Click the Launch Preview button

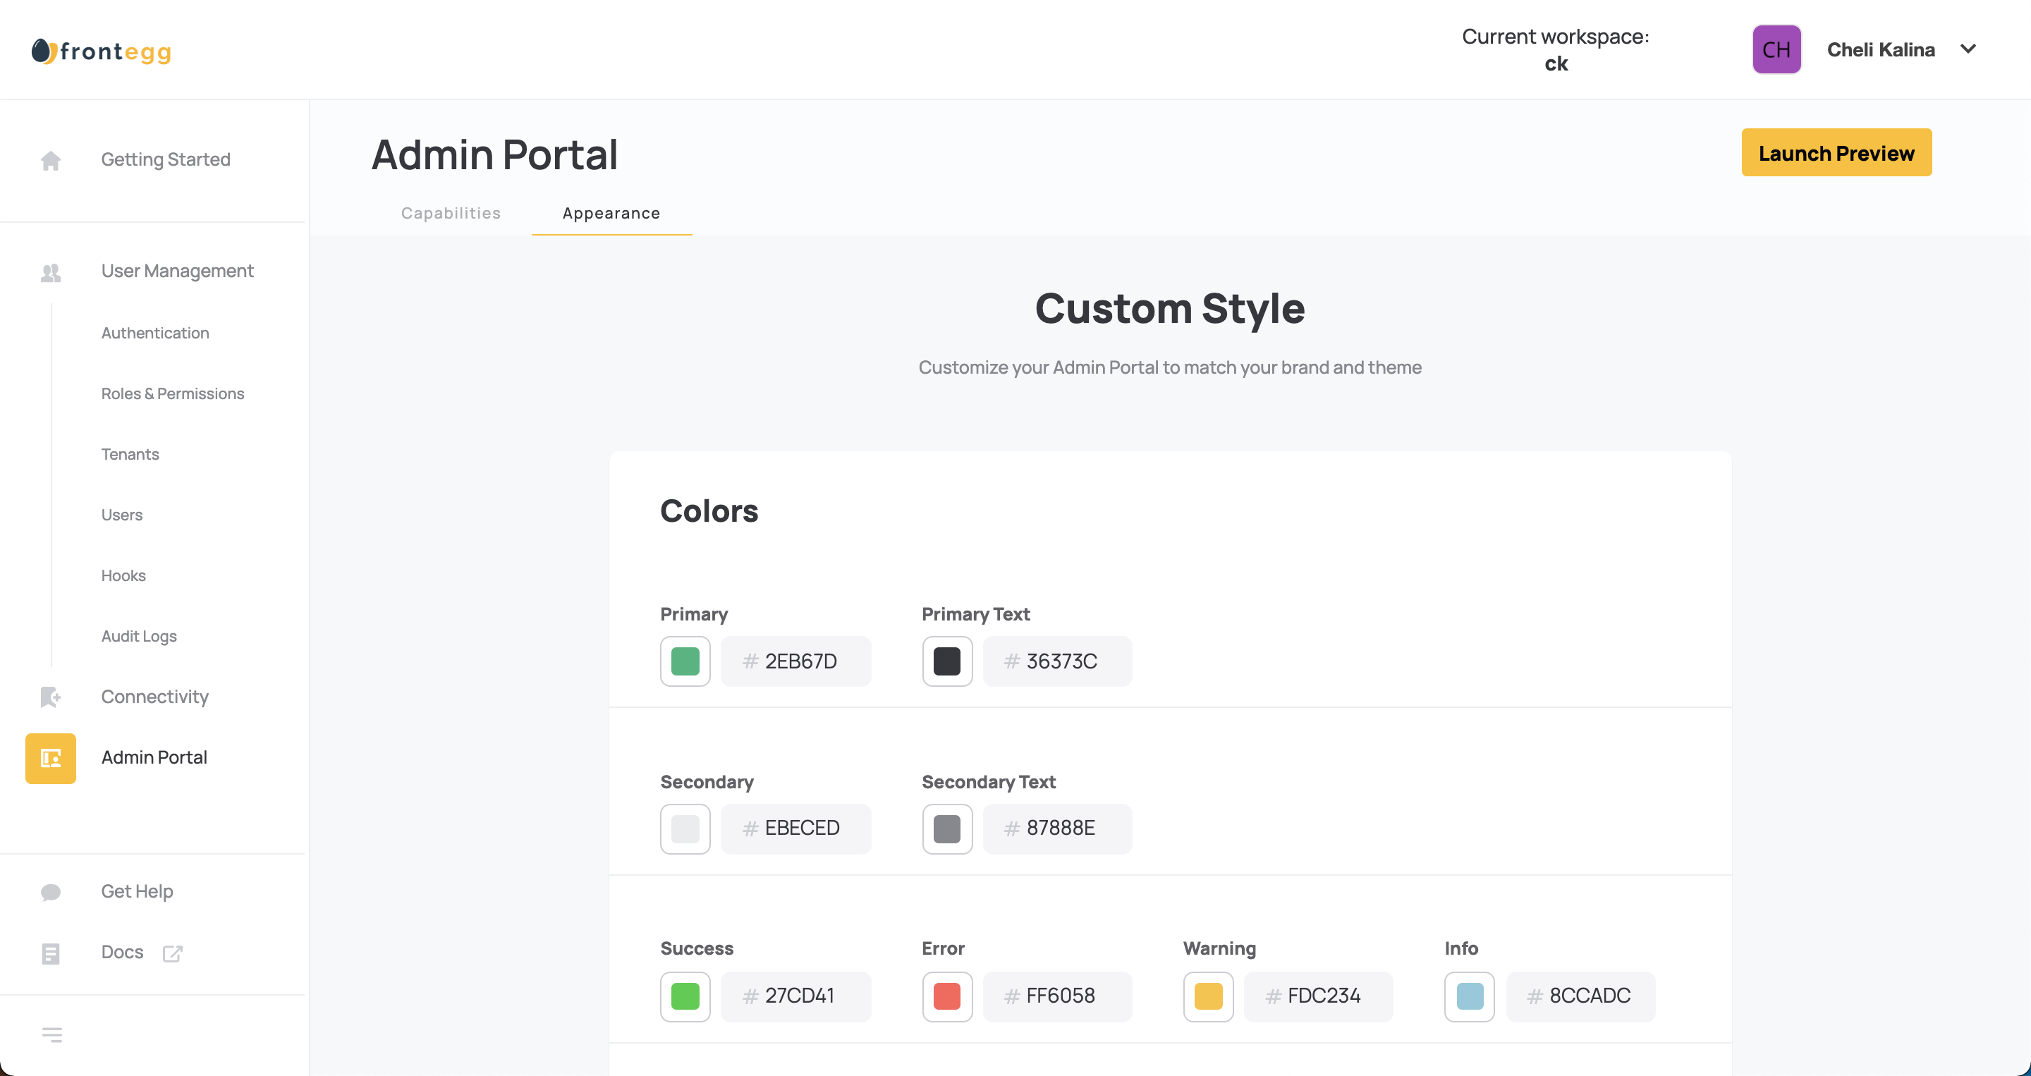[x=1836, y=153]
